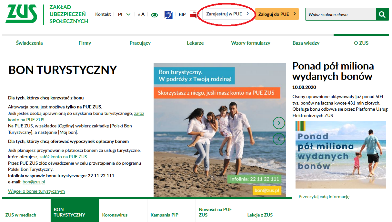Open Przeczytaj całą informację link
The height and width of the screenshot is (222, 392).
click(324, 197)
